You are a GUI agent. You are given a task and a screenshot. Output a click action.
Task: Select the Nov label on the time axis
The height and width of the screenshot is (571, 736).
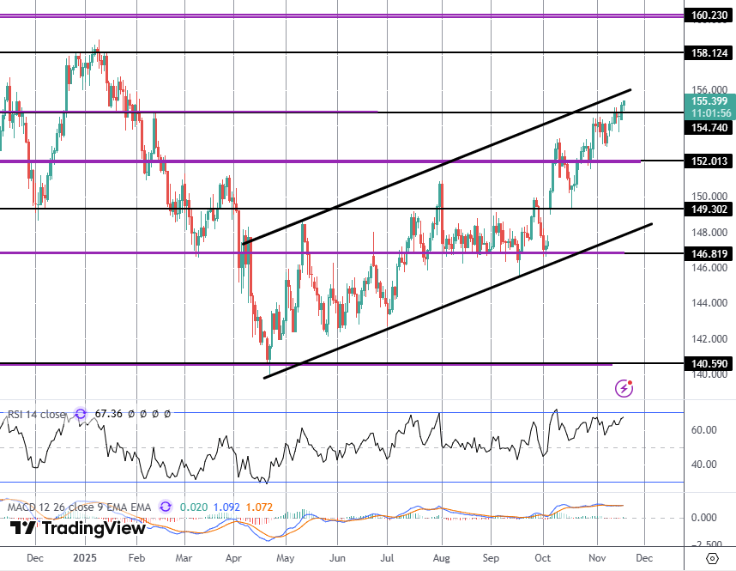point(596,557)
